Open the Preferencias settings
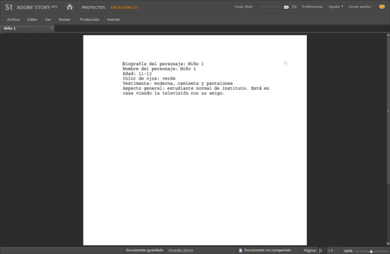 point(312,7)
